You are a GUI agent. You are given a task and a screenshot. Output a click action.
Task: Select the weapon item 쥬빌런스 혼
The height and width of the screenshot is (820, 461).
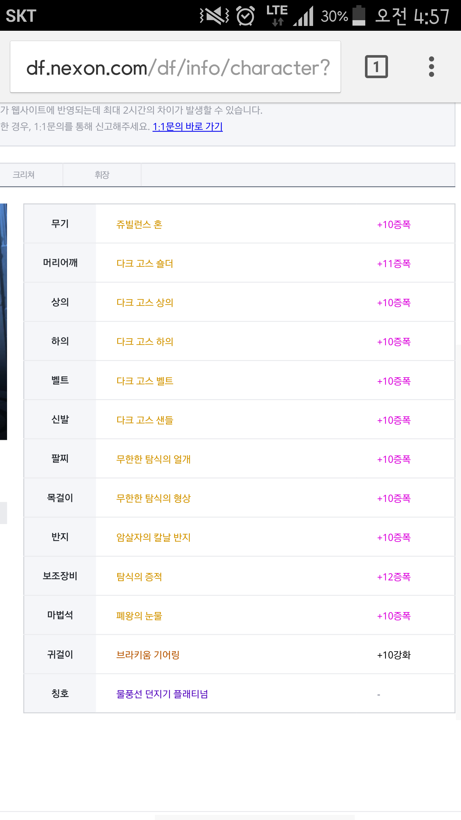(139, 225)
